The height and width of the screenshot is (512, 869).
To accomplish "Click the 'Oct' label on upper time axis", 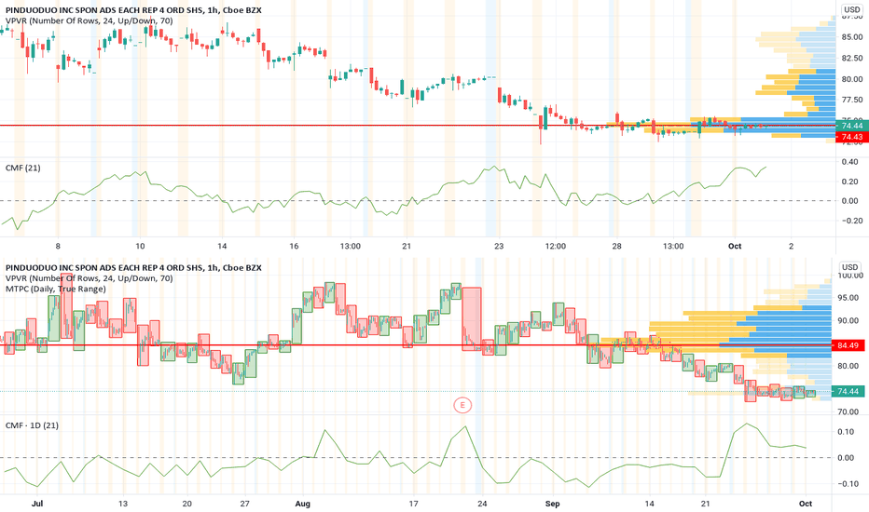I will coord(735,247).
